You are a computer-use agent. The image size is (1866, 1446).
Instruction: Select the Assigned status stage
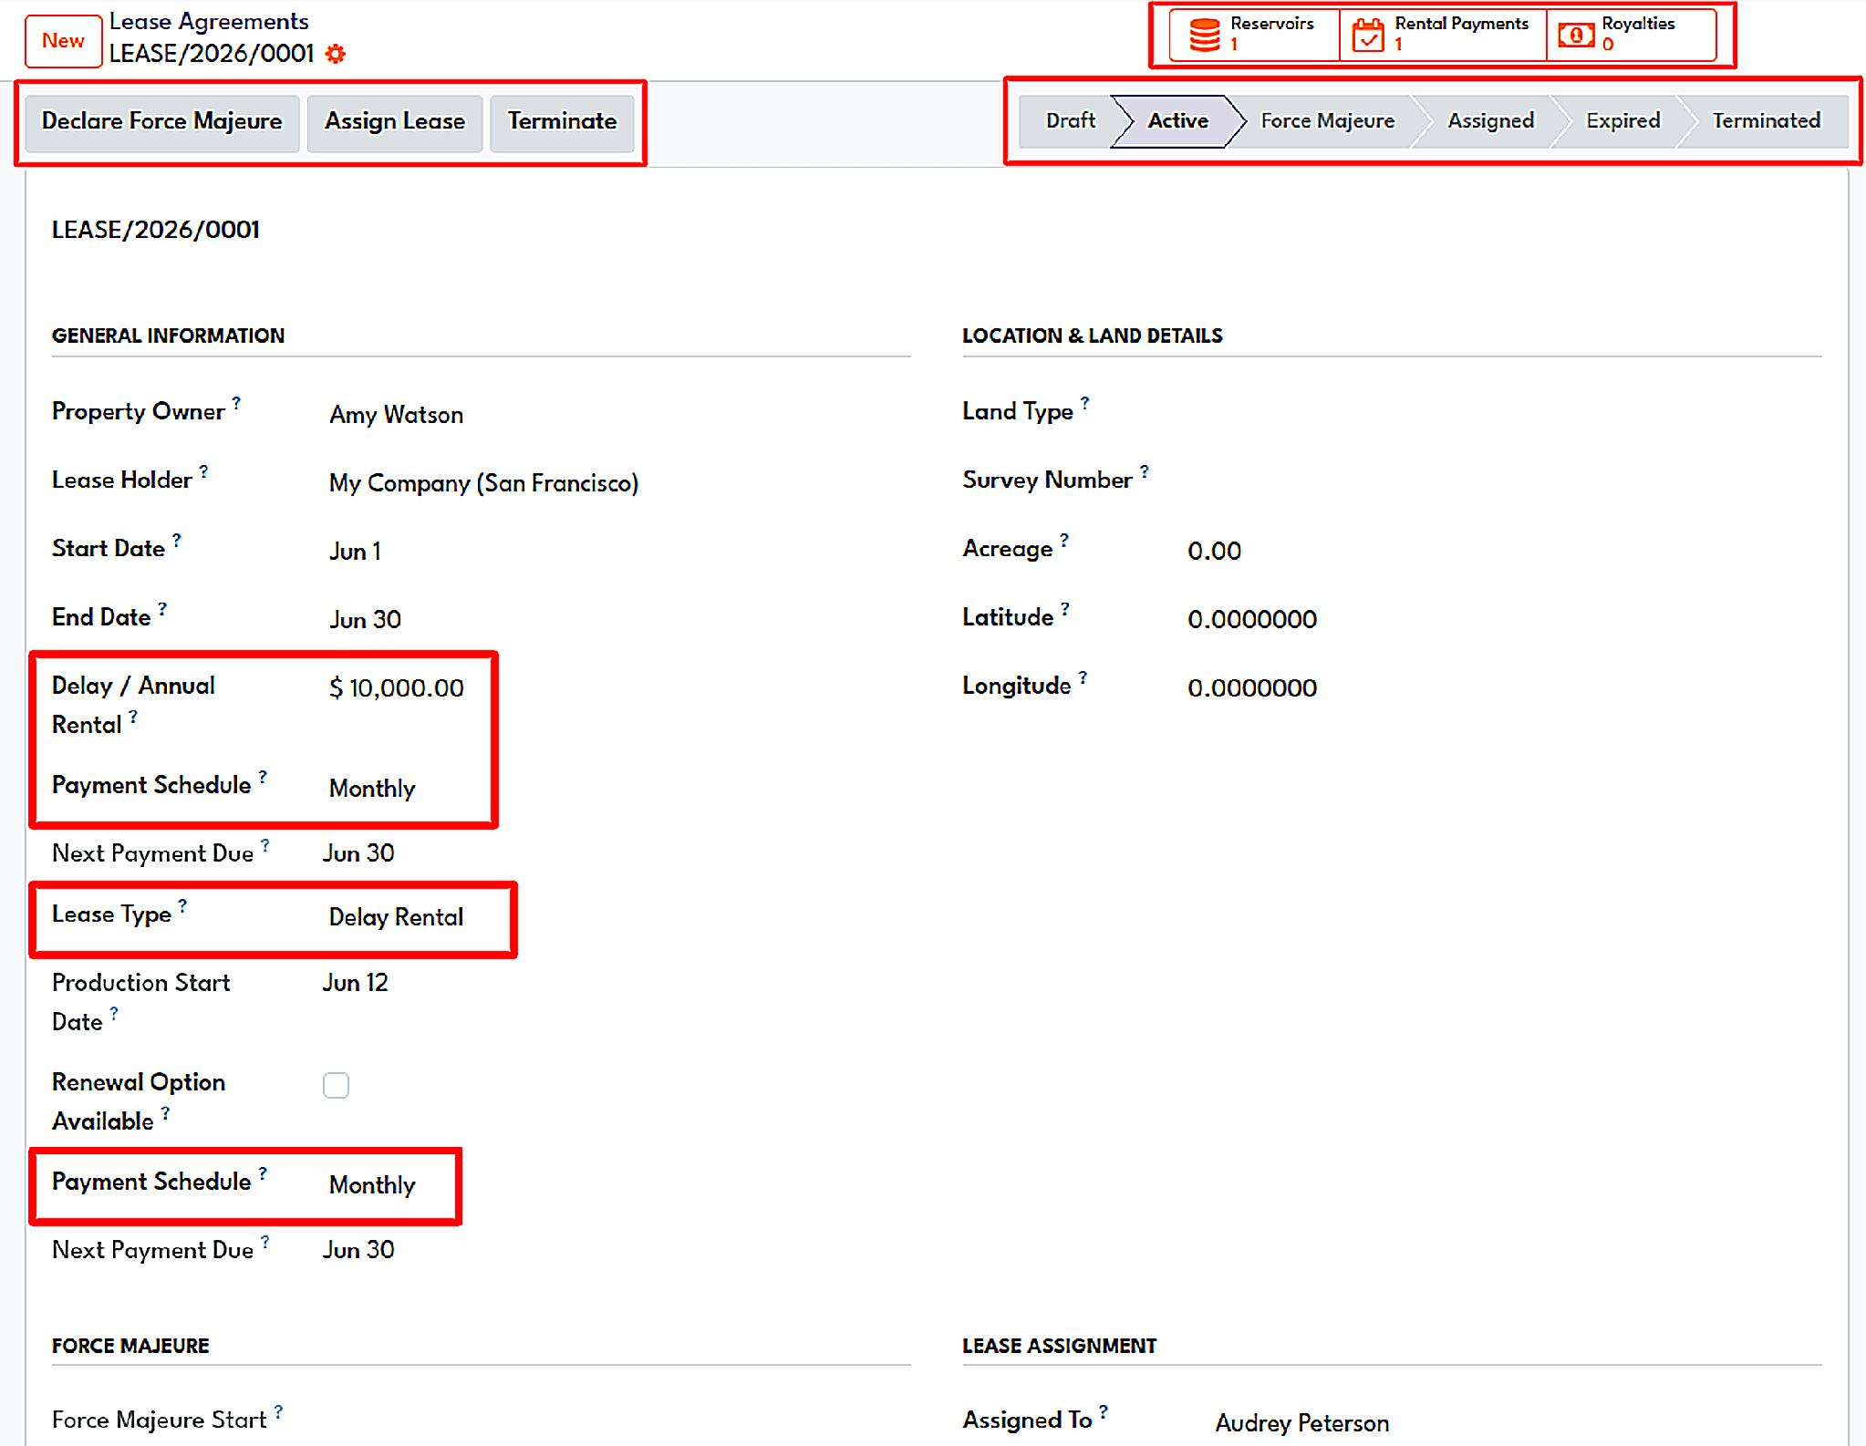click(1490, 121)
